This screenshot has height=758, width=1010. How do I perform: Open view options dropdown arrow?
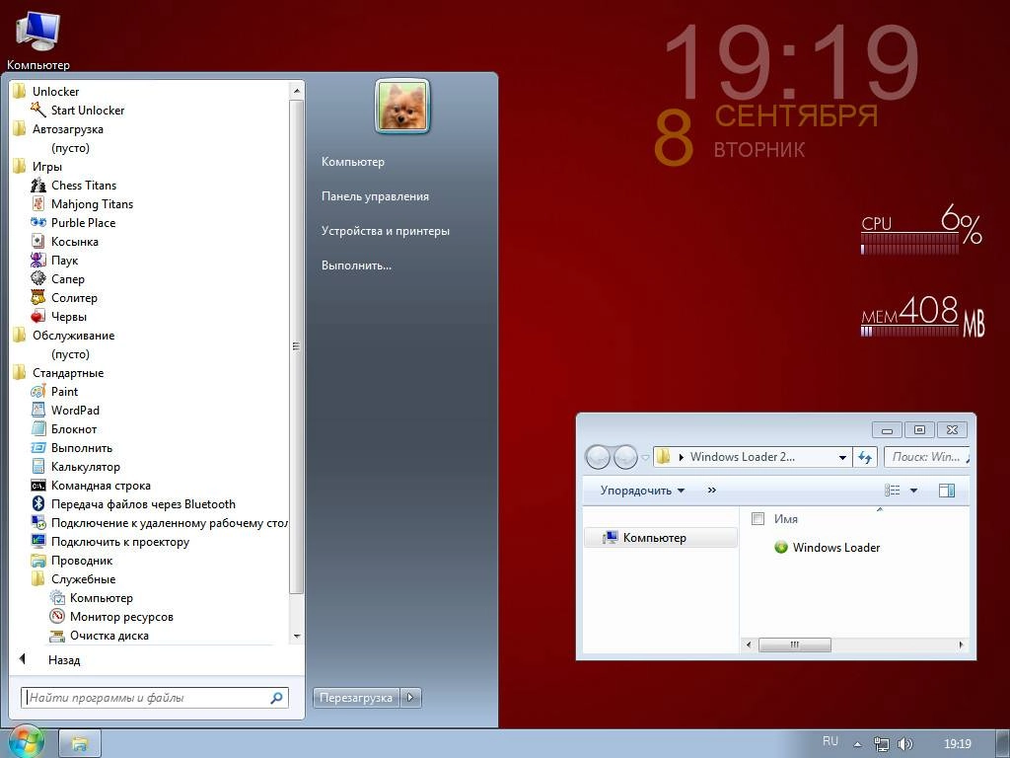pos(913,491)
